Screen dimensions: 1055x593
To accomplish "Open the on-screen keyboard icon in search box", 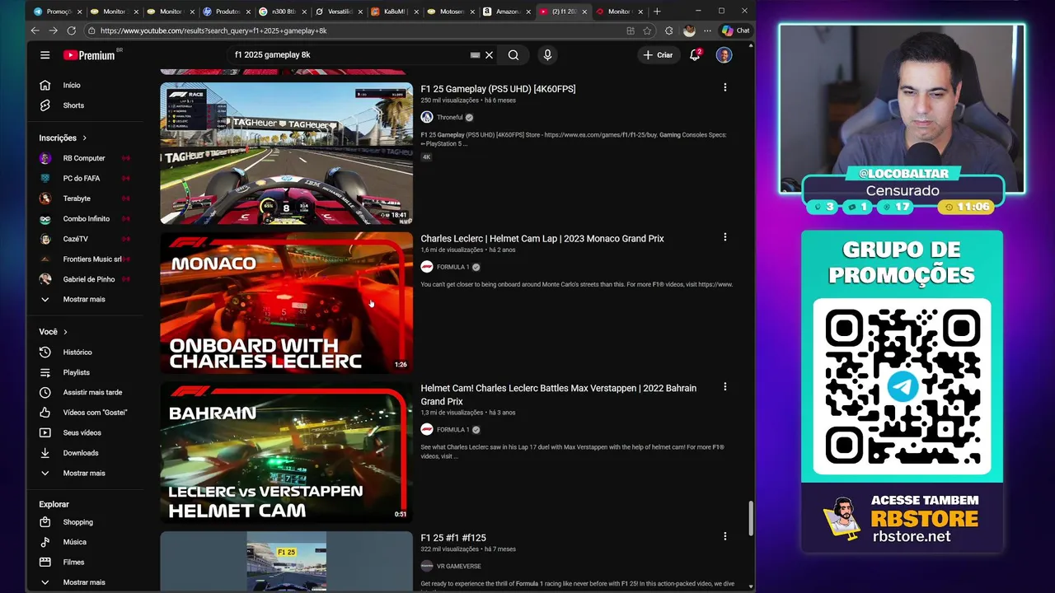I will [475, 55].
